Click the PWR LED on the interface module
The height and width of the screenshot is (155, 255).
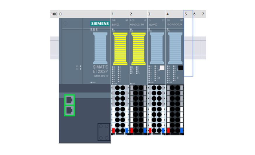coord(91,82)
